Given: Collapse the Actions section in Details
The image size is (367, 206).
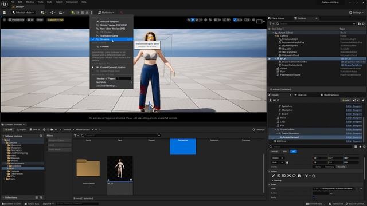Looking at the screenshot, I should click(x=270, y=171).
